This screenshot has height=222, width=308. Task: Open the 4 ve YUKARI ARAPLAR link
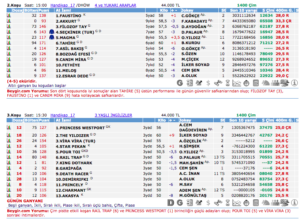pyautogui.click(x=115, y=5)
